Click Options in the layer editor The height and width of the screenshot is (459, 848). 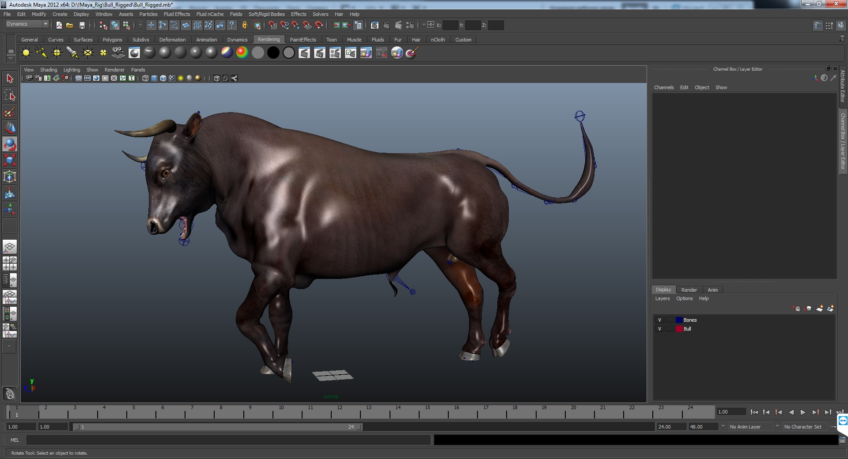point(684,299)
